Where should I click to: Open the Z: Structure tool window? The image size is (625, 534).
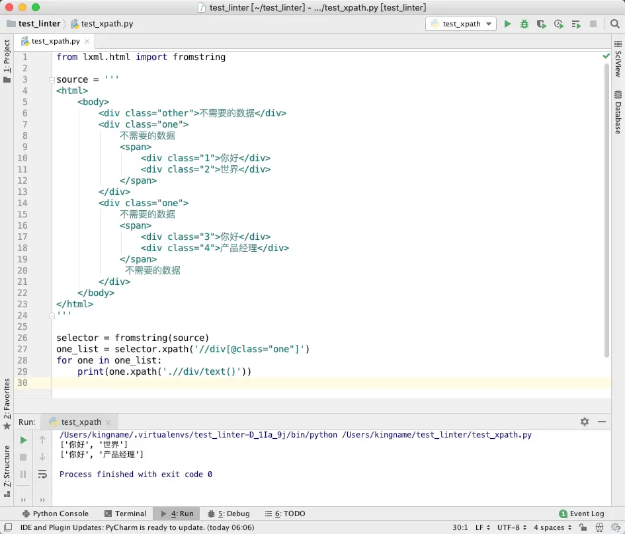[7, 471]
